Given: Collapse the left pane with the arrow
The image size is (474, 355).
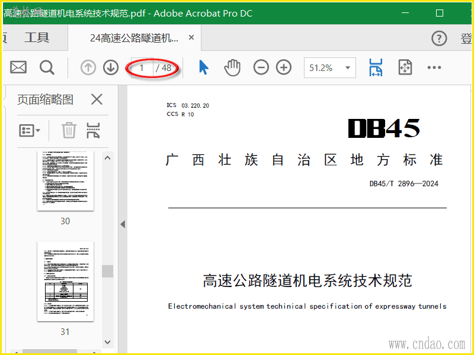Looking at the screenshot, I should [123, 224].
